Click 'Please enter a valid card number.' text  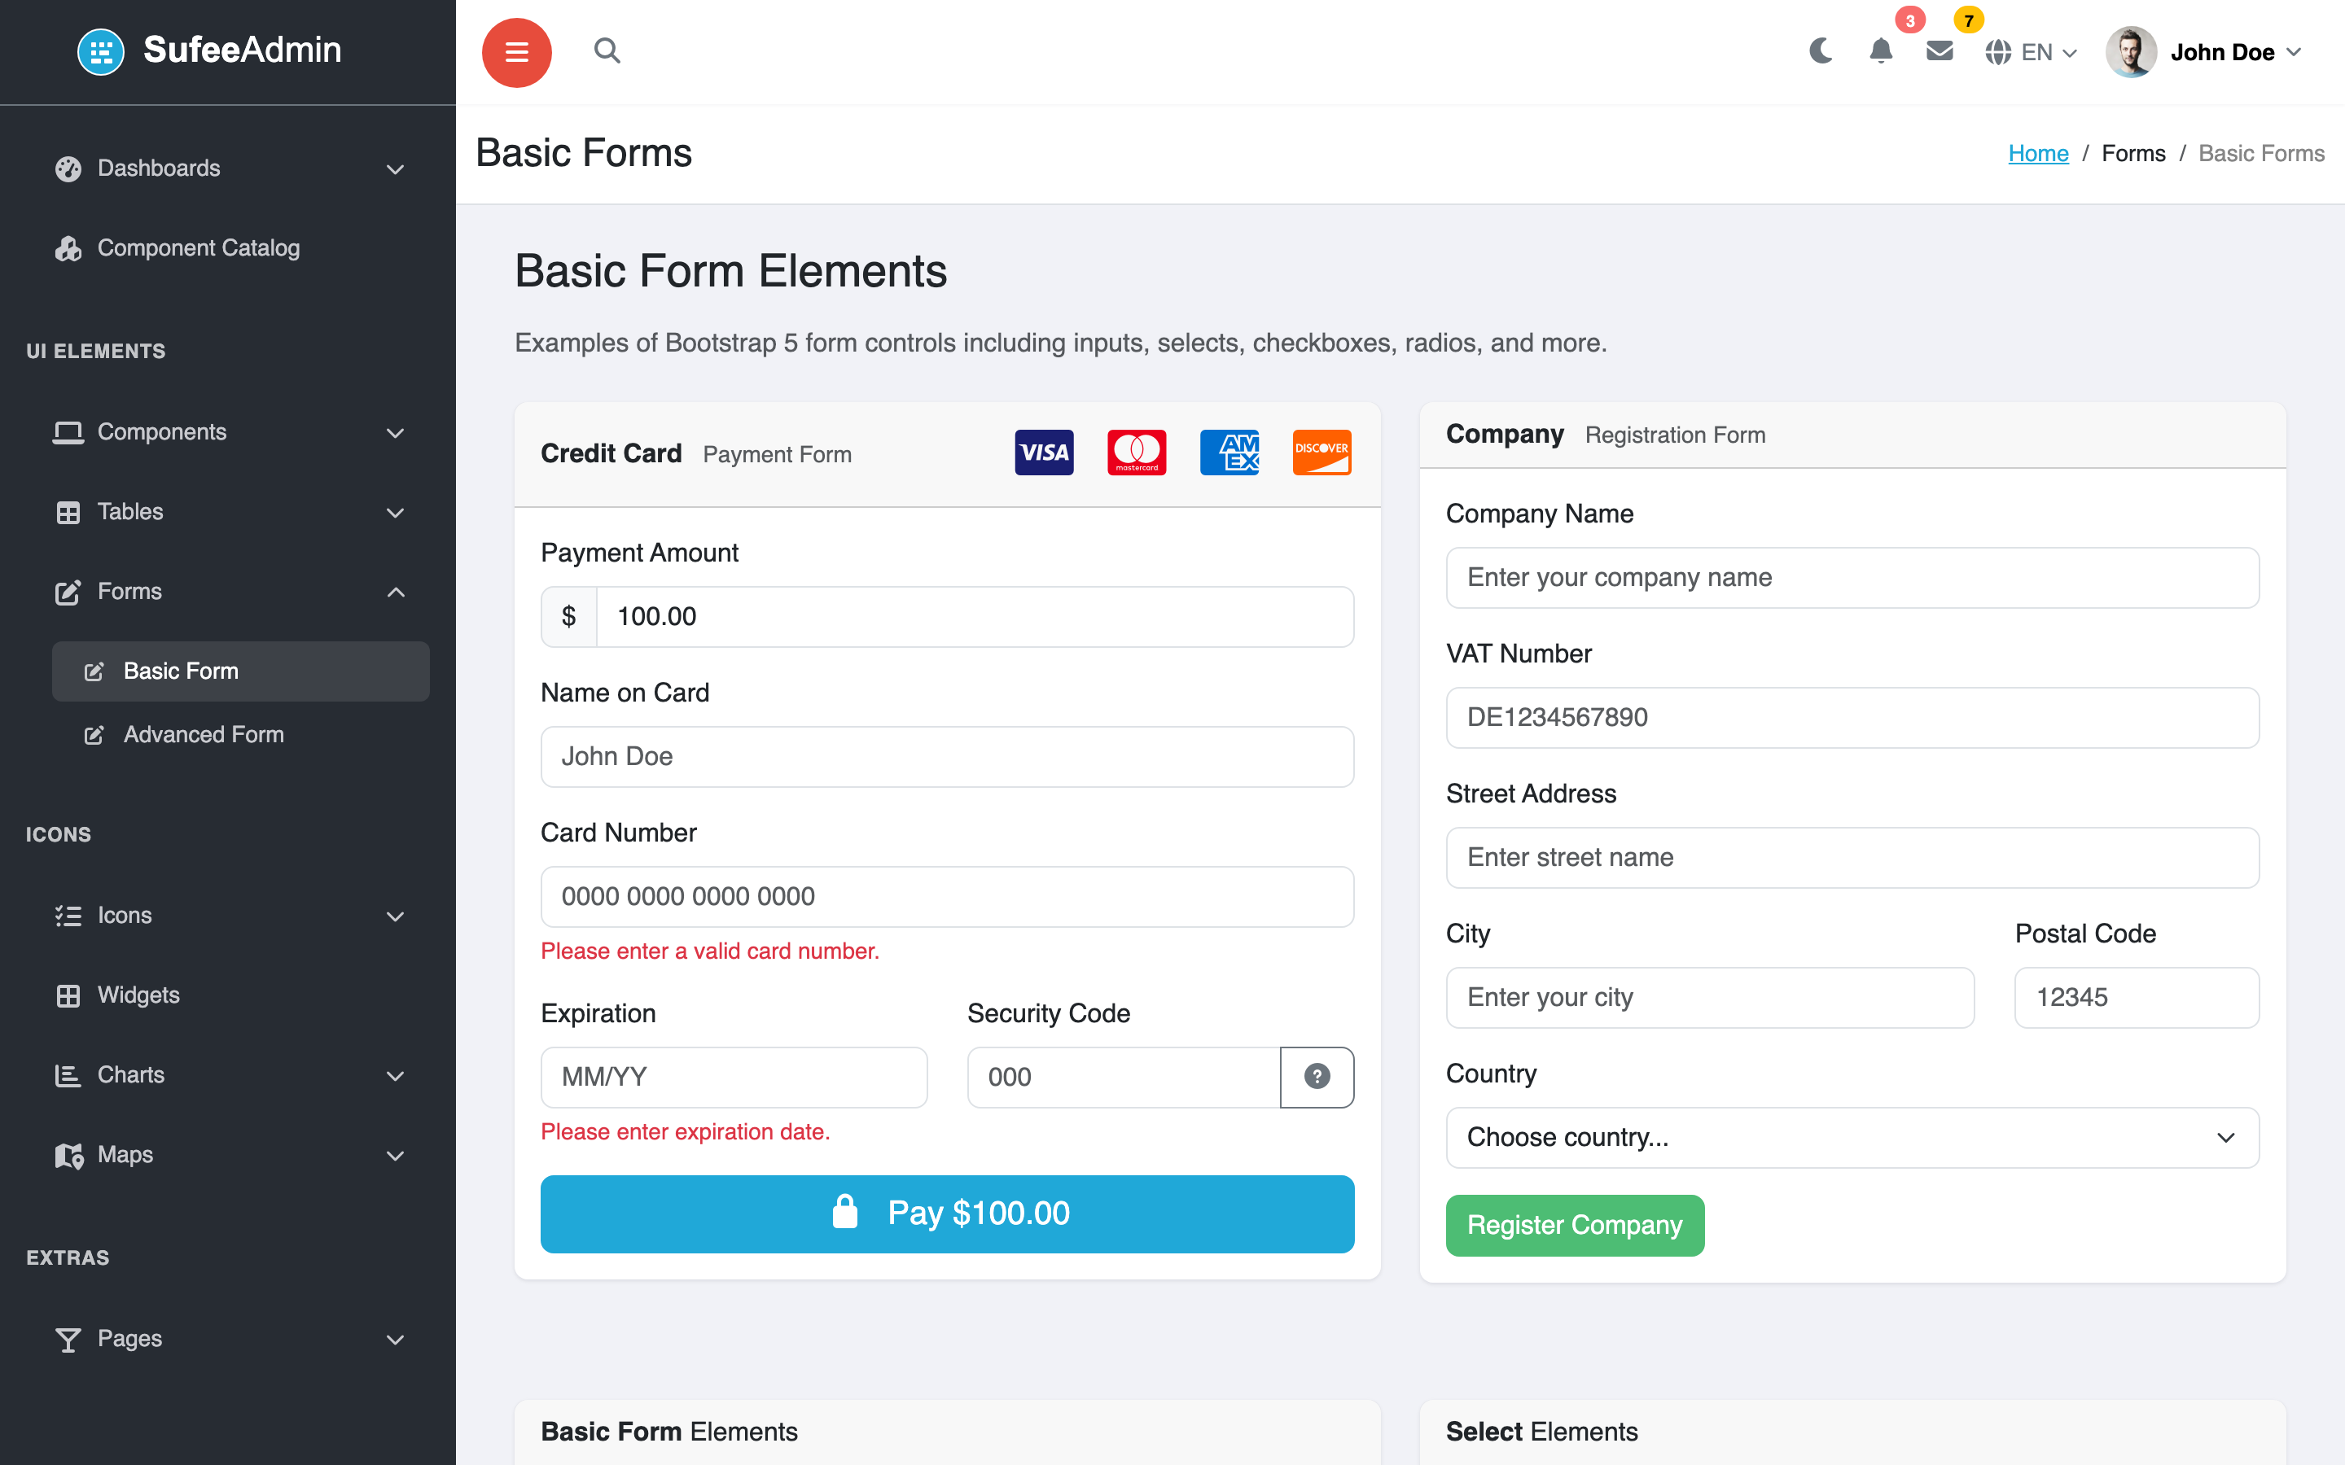[x=710, y=951]
